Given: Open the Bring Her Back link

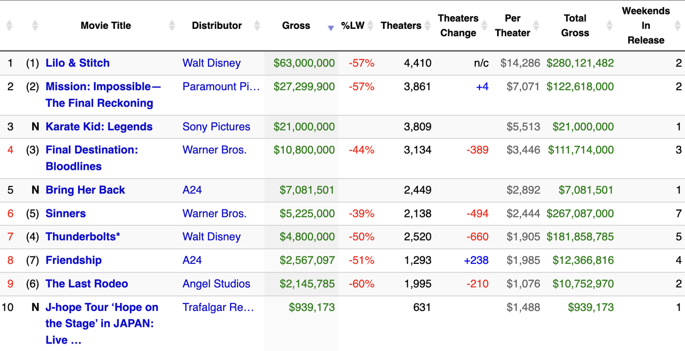Looking at the screenshot, I should (x=85, y=190).
